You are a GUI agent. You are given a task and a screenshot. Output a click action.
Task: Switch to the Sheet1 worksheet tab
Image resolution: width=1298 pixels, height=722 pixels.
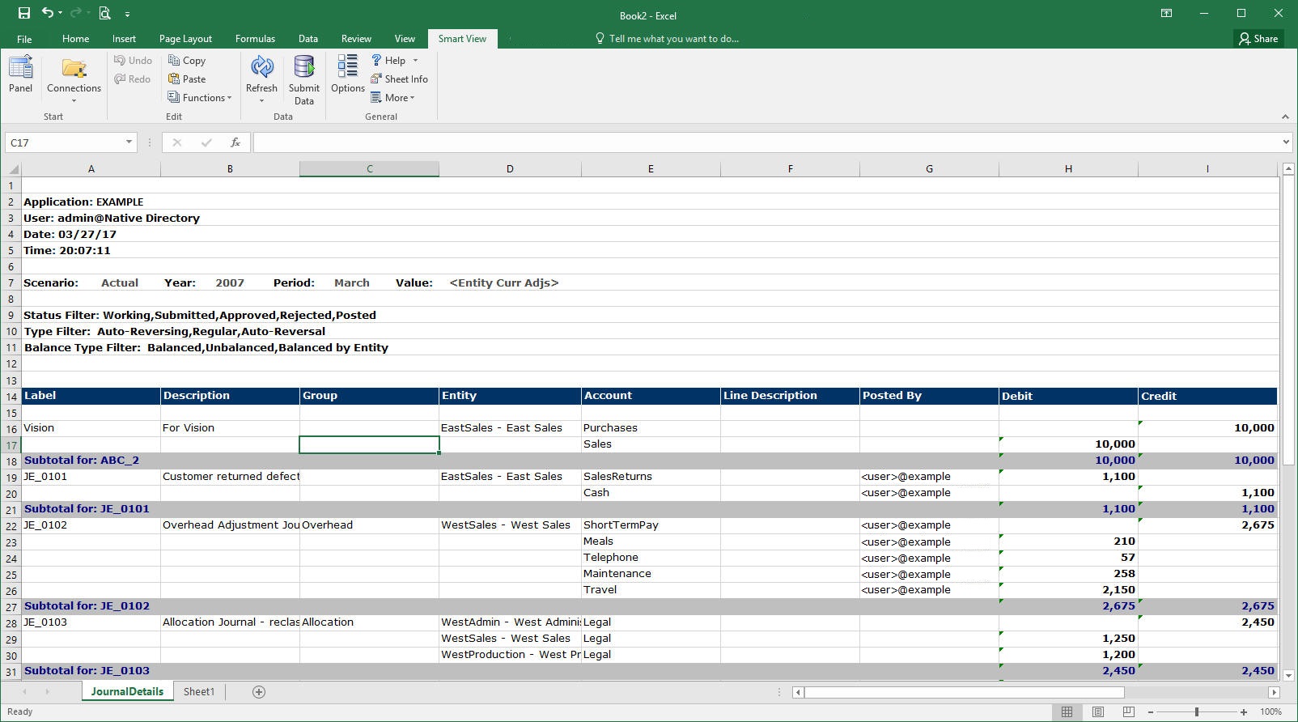coord(199,692)
